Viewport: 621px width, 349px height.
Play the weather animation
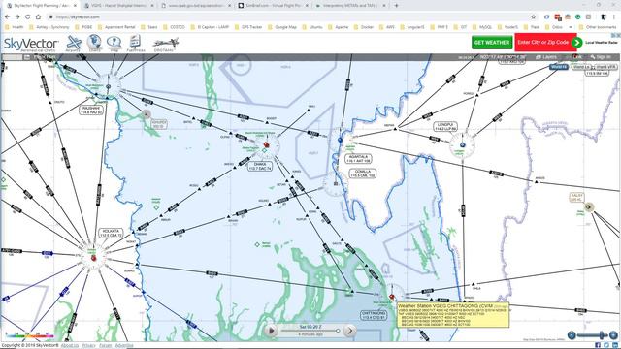[272, 331]
